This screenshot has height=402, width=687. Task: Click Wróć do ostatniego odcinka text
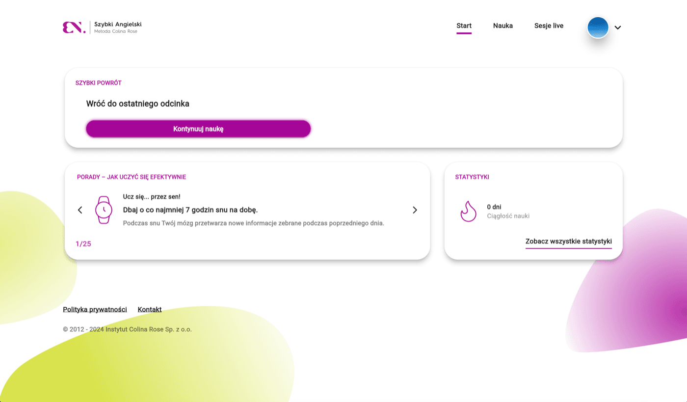(x=138, y=104)
